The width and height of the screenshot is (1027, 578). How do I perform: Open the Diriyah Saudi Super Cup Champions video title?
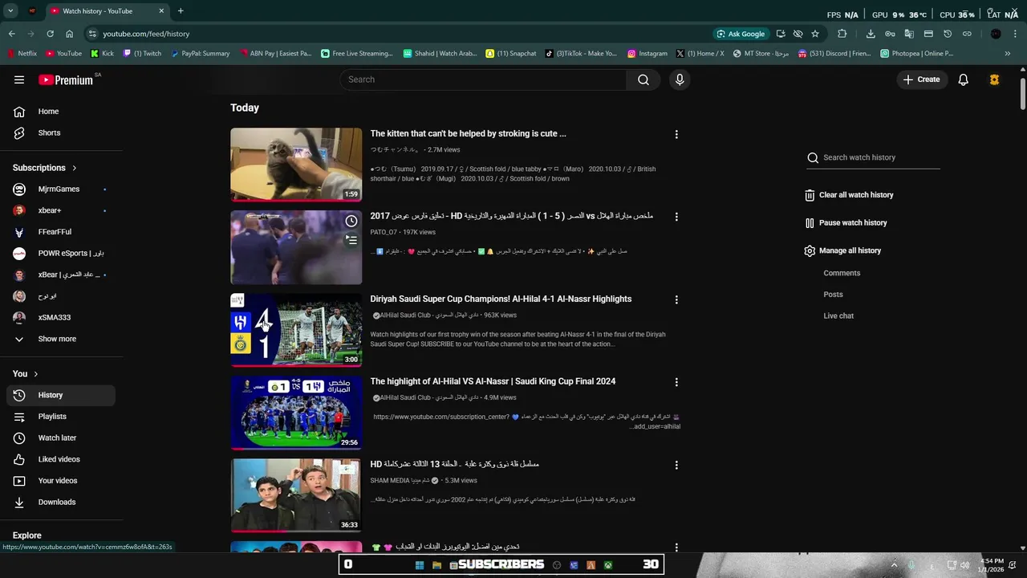pos(501,299)
